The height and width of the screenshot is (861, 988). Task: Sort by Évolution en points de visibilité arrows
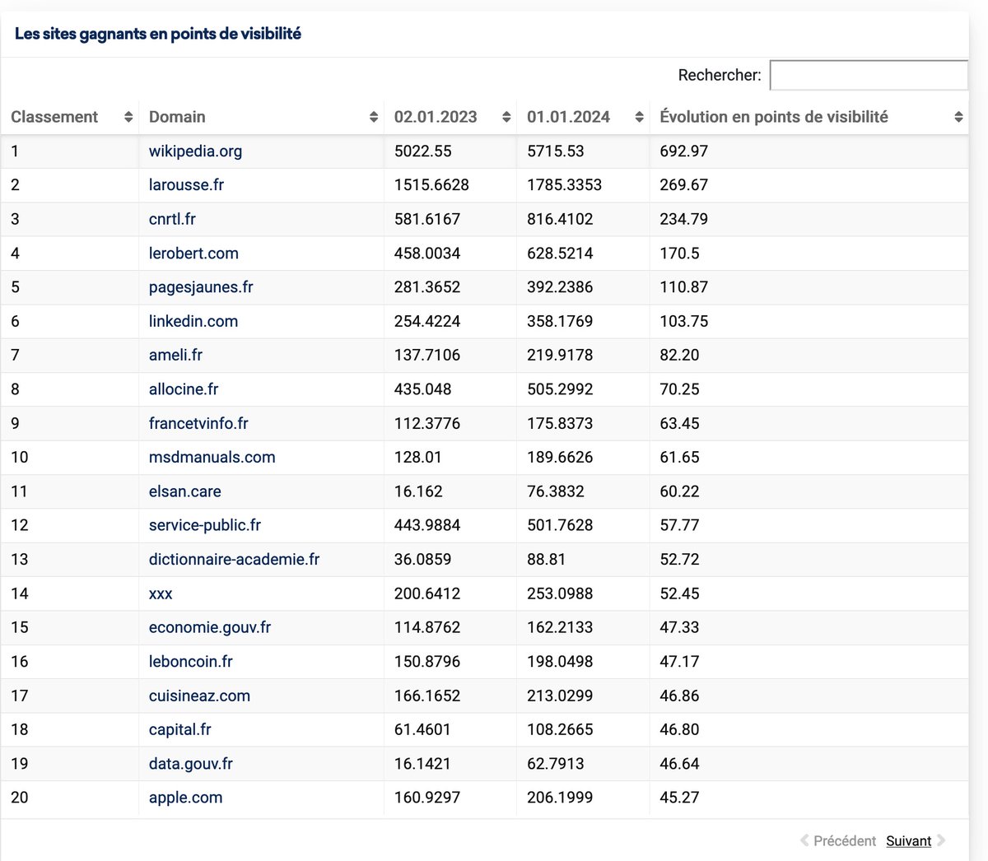[x=958, y=117]
